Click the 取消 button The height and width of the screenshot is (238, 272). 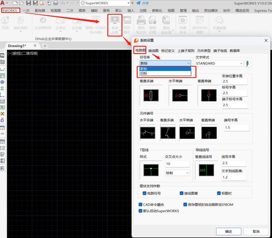tap(256, 231)
